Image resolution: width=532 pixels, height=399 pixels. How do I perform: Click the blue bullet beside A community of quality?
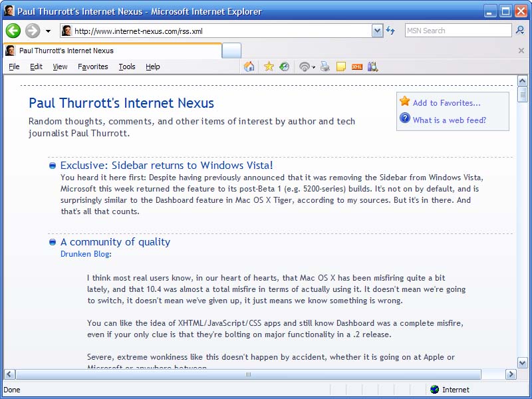(x=53, y=242)
